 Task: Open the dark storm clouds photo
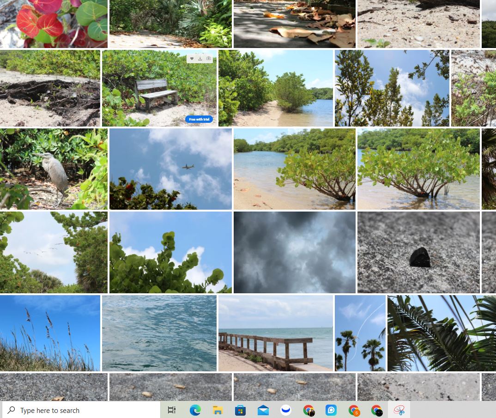[294, 252]
